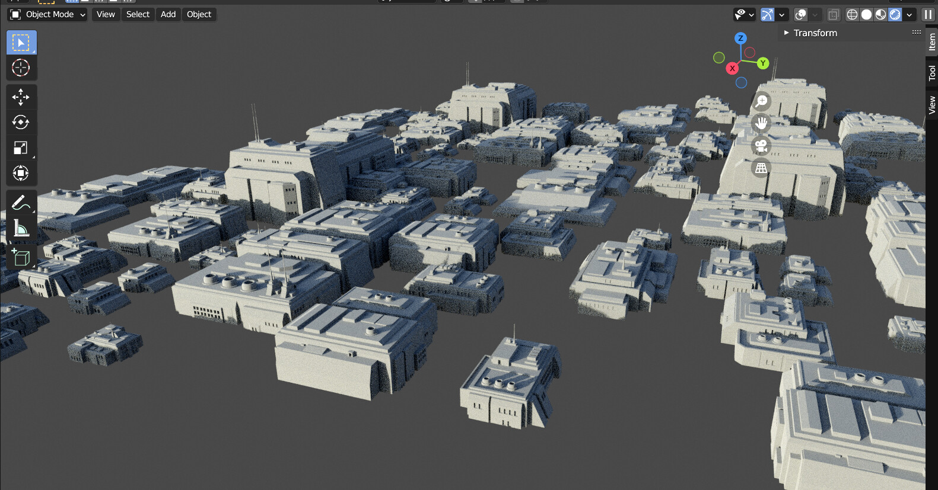Image resolution: width=938 pixels, height=490 pixels.
Task: Switch to Rendered viewport shading
Action: pyautogui.click(x=895, y=14)
